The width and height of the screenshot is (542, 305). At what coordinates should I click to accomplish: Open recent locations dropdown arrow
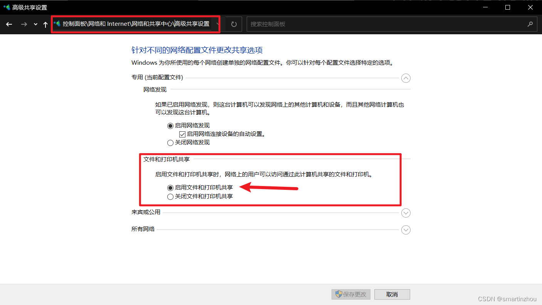pyautogui.click(x=35, y=24)
